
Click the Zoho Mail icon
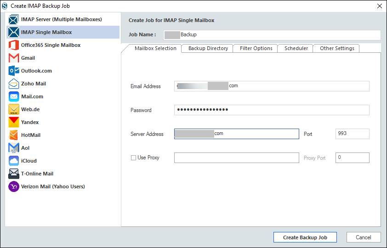(x=14, y=84)
